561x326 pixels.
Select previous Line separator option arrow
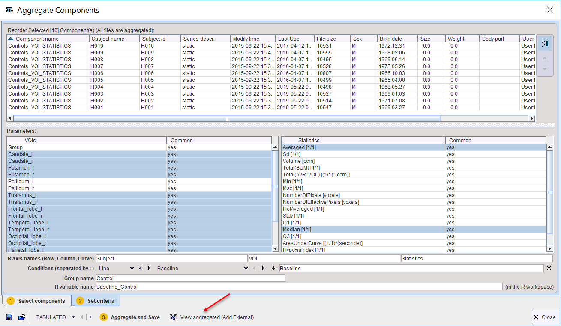pos(140,268)
